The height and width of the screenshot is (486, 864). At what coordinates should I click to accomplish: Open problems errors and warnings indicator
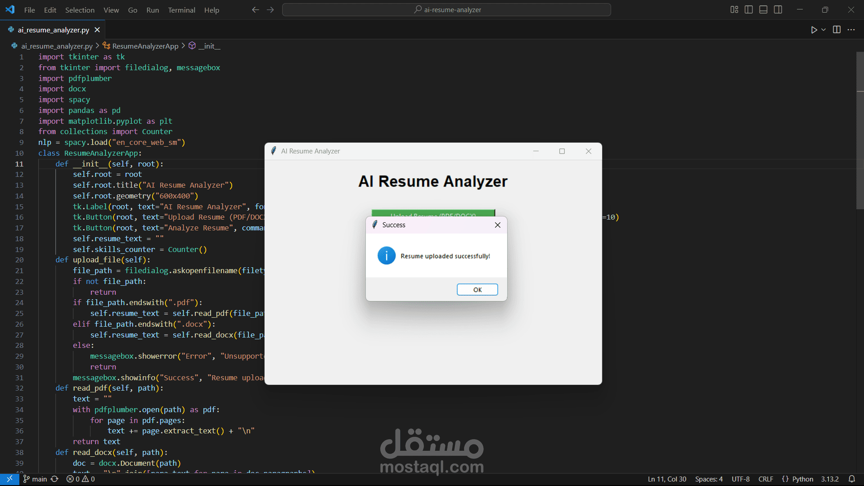click(81, 479)
